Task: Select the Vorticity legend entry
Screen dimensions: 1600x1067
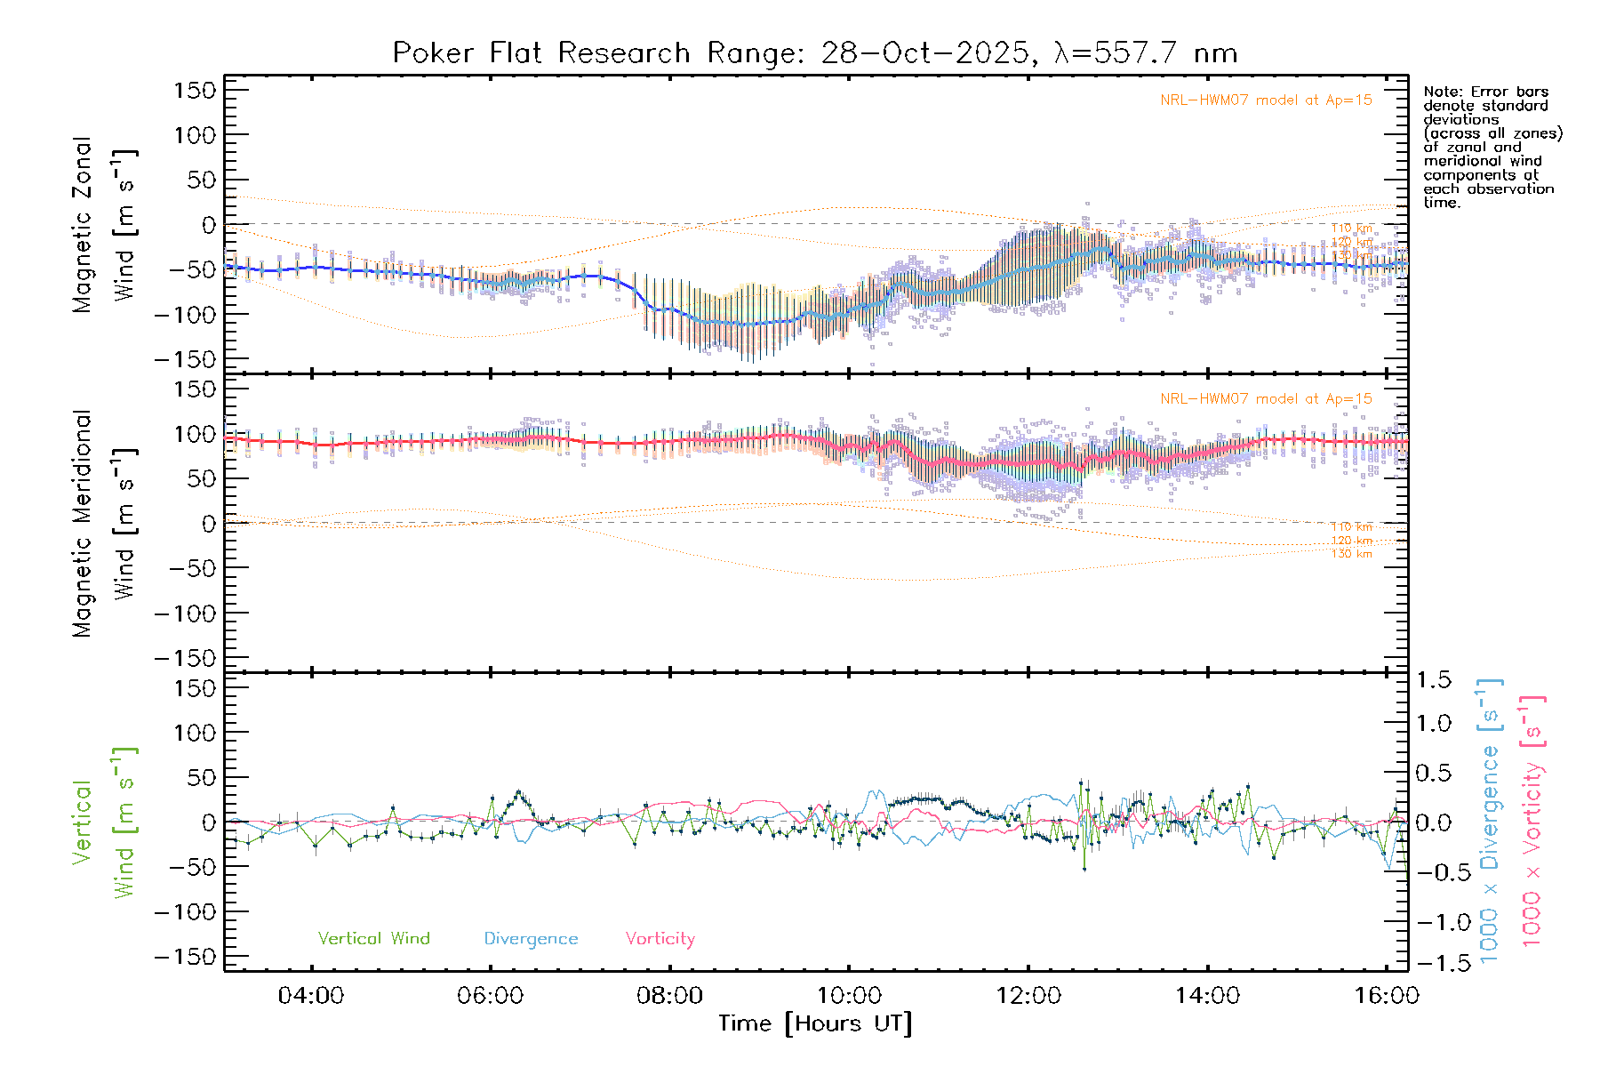Action: coord(660,939)
